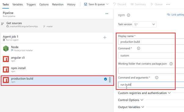Viewport: 184px width, 112px height.
Task: Open the Task version dropdown
Action: click(145, 24)
